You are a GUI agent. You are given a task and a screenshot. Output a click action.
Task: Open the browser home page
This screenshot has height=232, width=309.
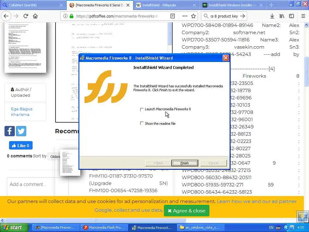(x=35, y=16)
